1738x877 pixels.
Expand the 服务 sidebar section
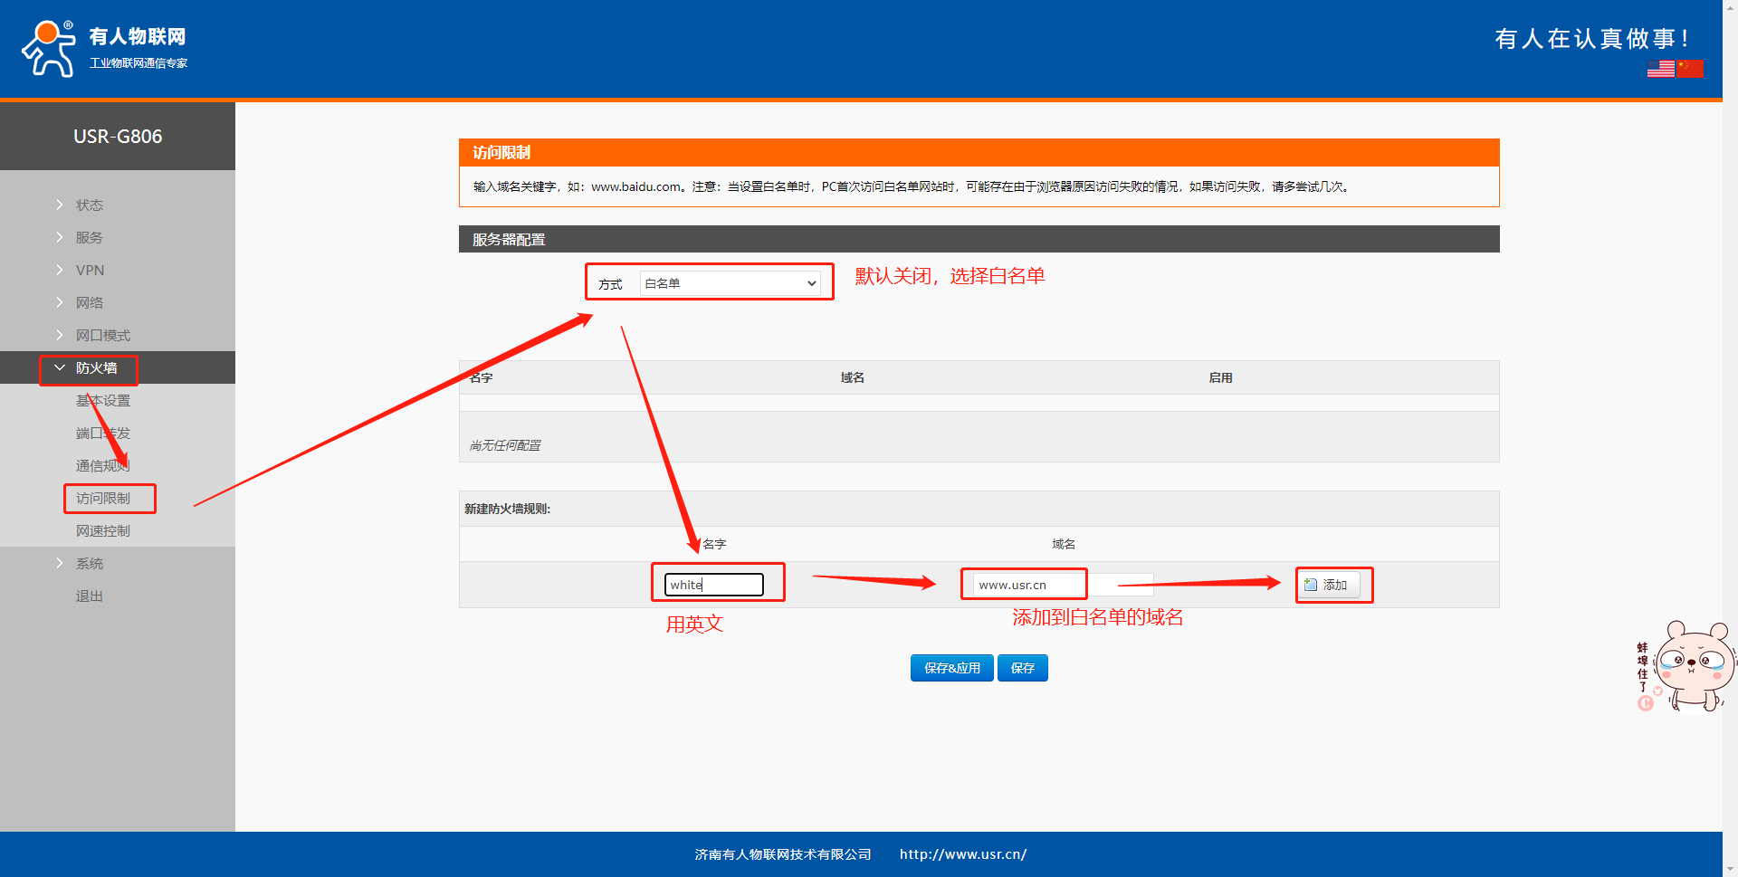pyautogui.click(x=89, y=237)
